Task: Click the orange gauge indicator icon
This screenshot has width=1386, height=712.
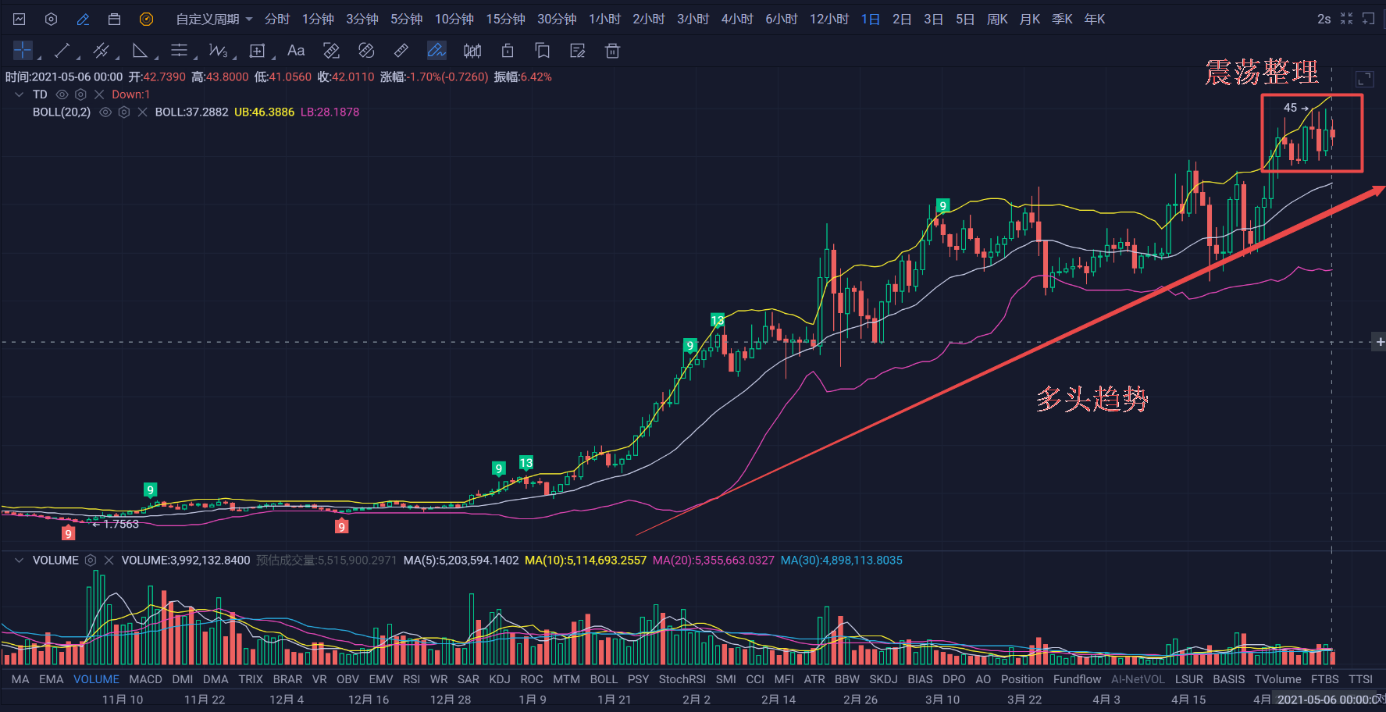Action: tap(146, 19)
